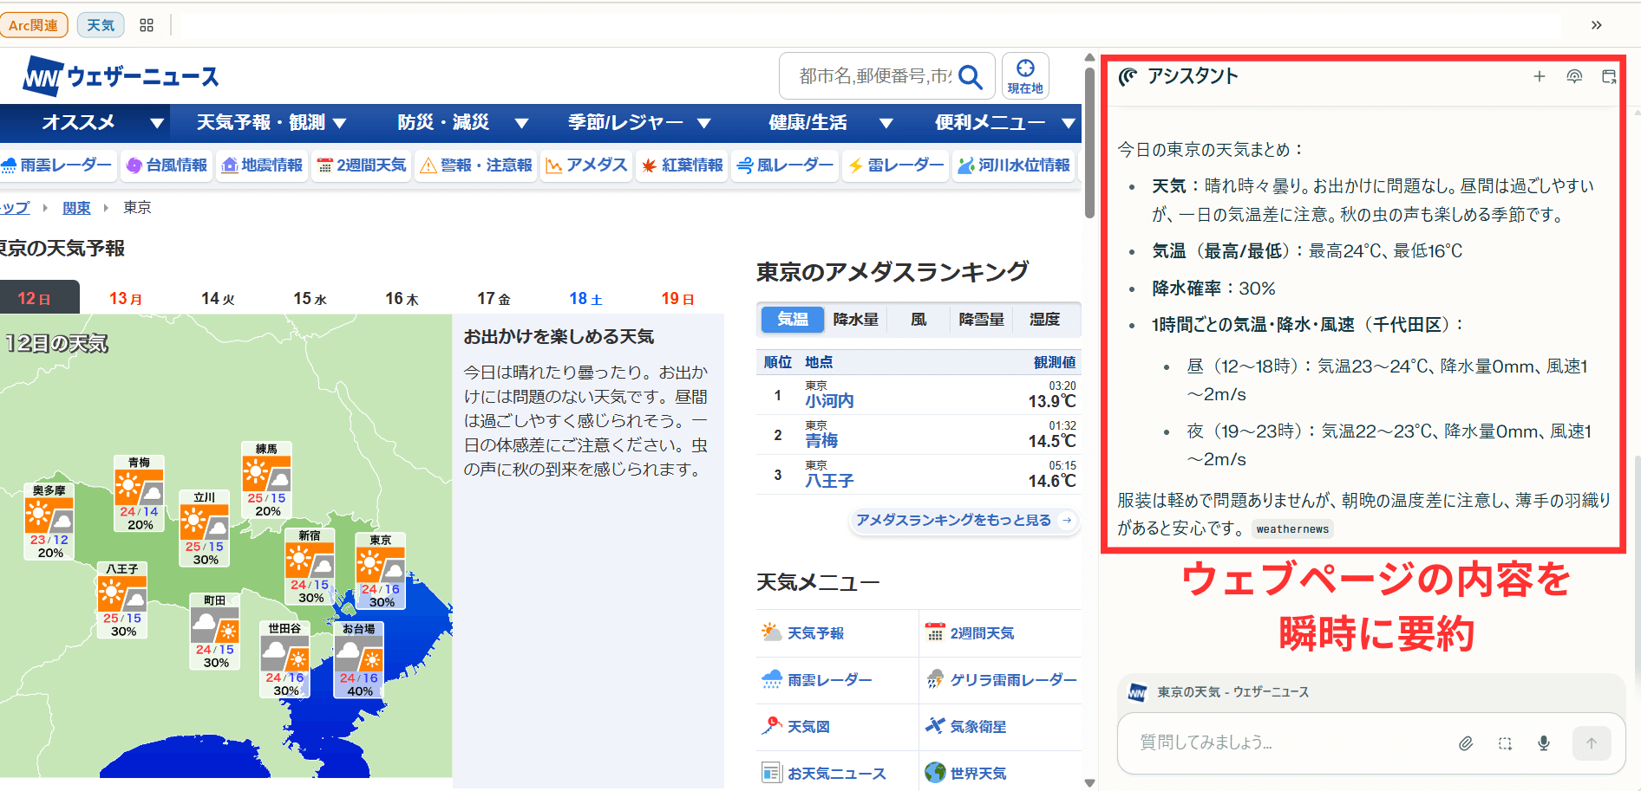This screenshot has height=791, width=1641.
Task: Start a new assistant chat with plus icon
Action: pyautogui.click(x=1539, y=76)
